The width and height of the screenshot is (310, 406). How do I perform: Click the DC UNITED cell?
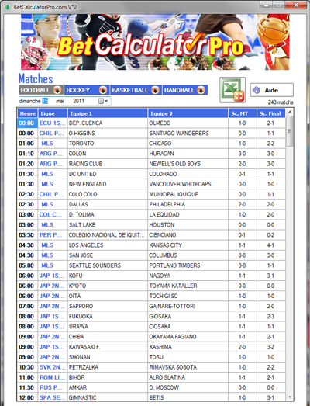pos(108,174)
